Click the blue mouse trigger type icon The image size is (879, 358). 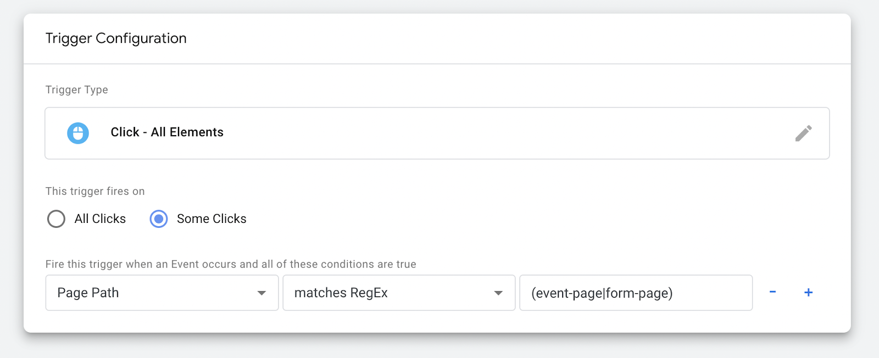pos(78,133)
